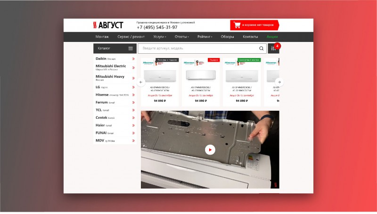Call phone number +7 (495) 545-31-97
Viewport: 377px width, 214px height.
157,27
